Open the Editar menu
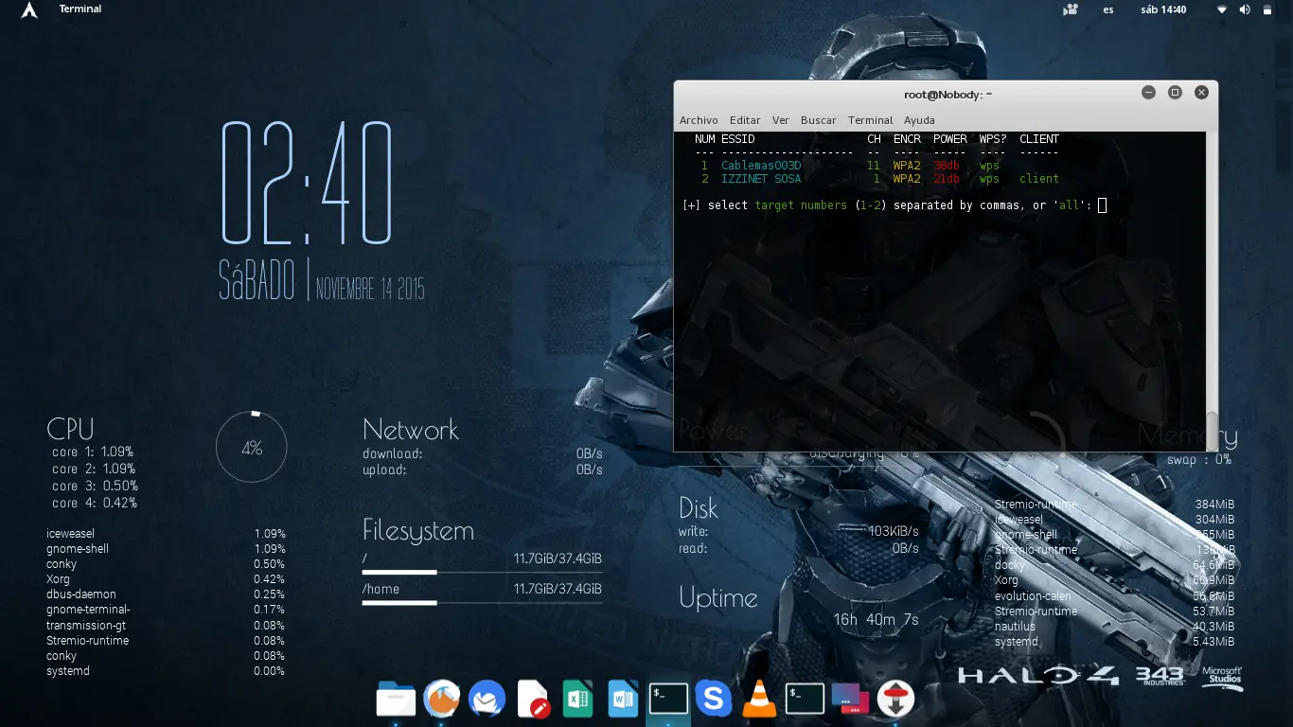The width and height of the screenshot is (1293, 727). pos(745,120)
